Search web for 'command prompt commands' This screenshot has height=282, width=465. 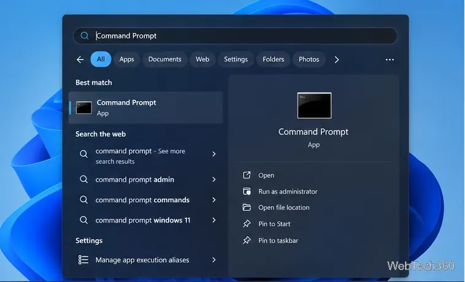click(x=142, y=200)
